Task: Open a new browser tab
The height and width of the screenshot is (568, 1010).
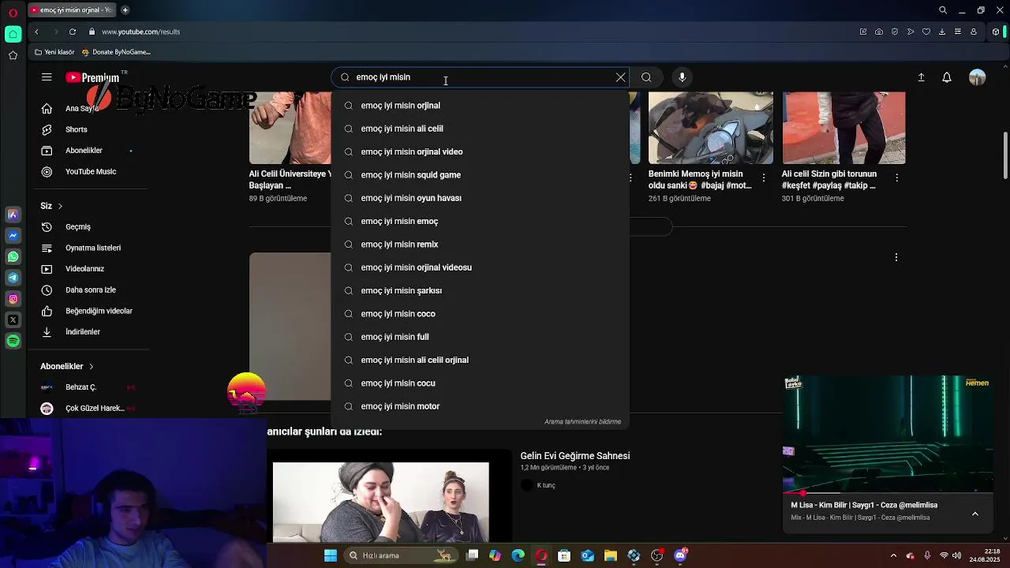Action: tap(125, 10)
